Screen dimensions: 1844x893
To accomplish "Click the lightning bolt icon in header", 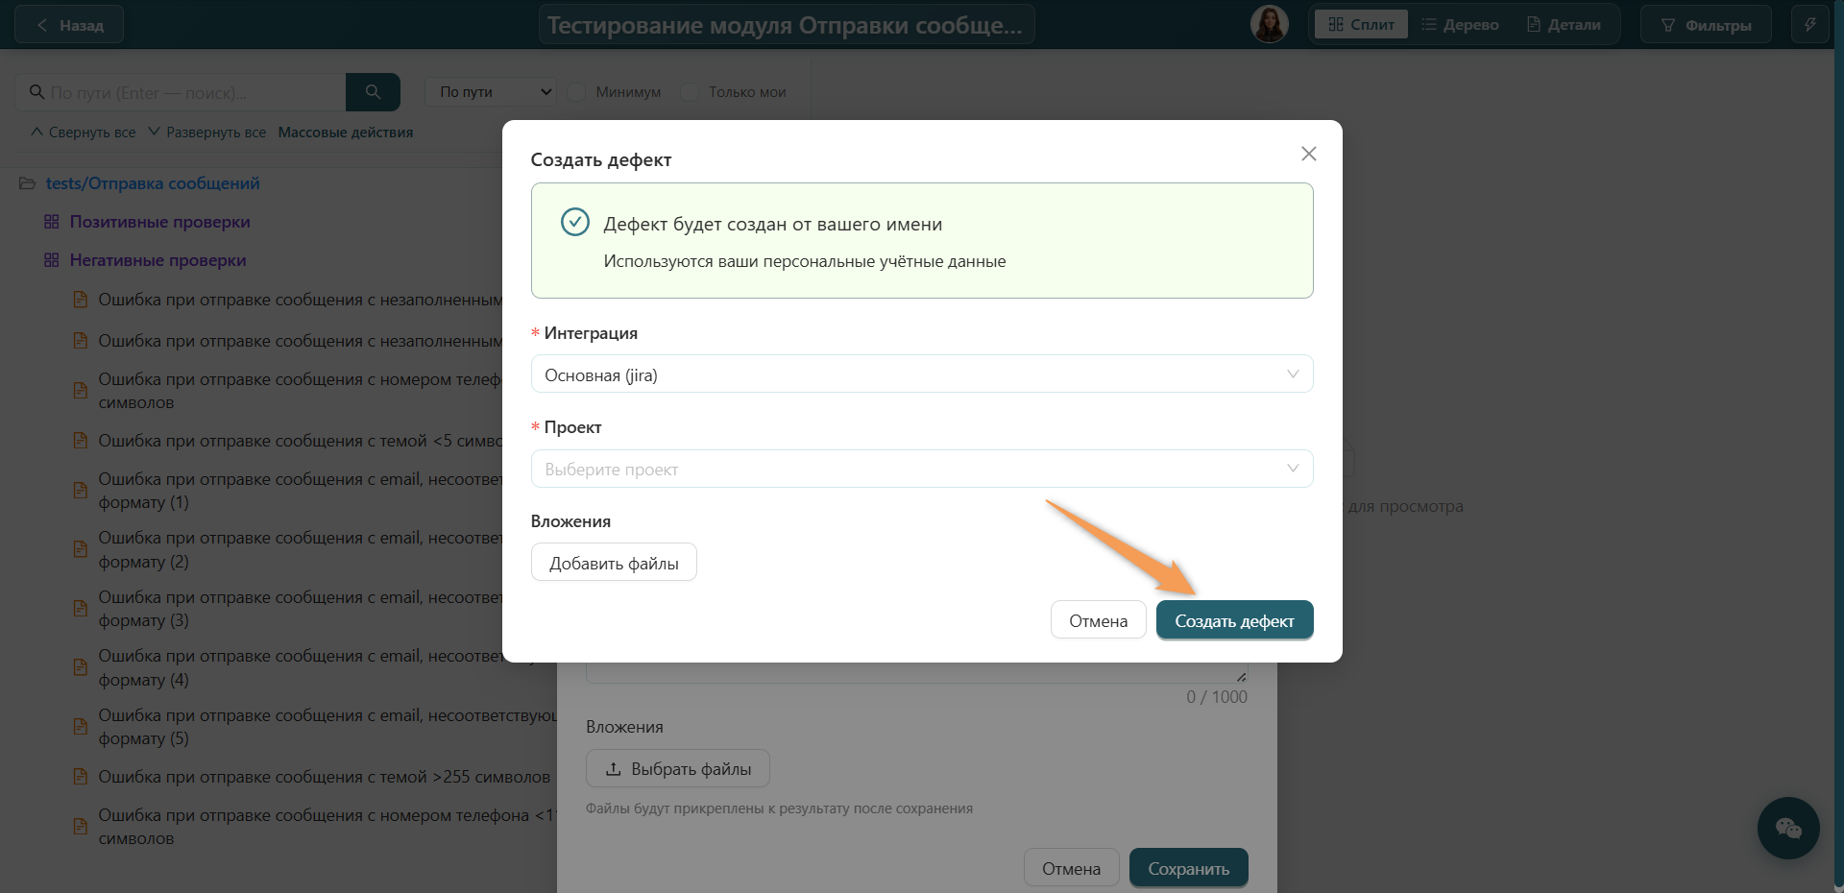I will (x=1809, y=25).
